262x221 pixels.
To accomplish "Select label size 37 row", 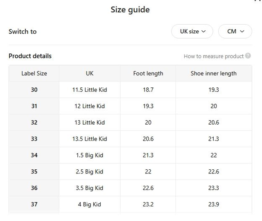I will coord(34,205).
